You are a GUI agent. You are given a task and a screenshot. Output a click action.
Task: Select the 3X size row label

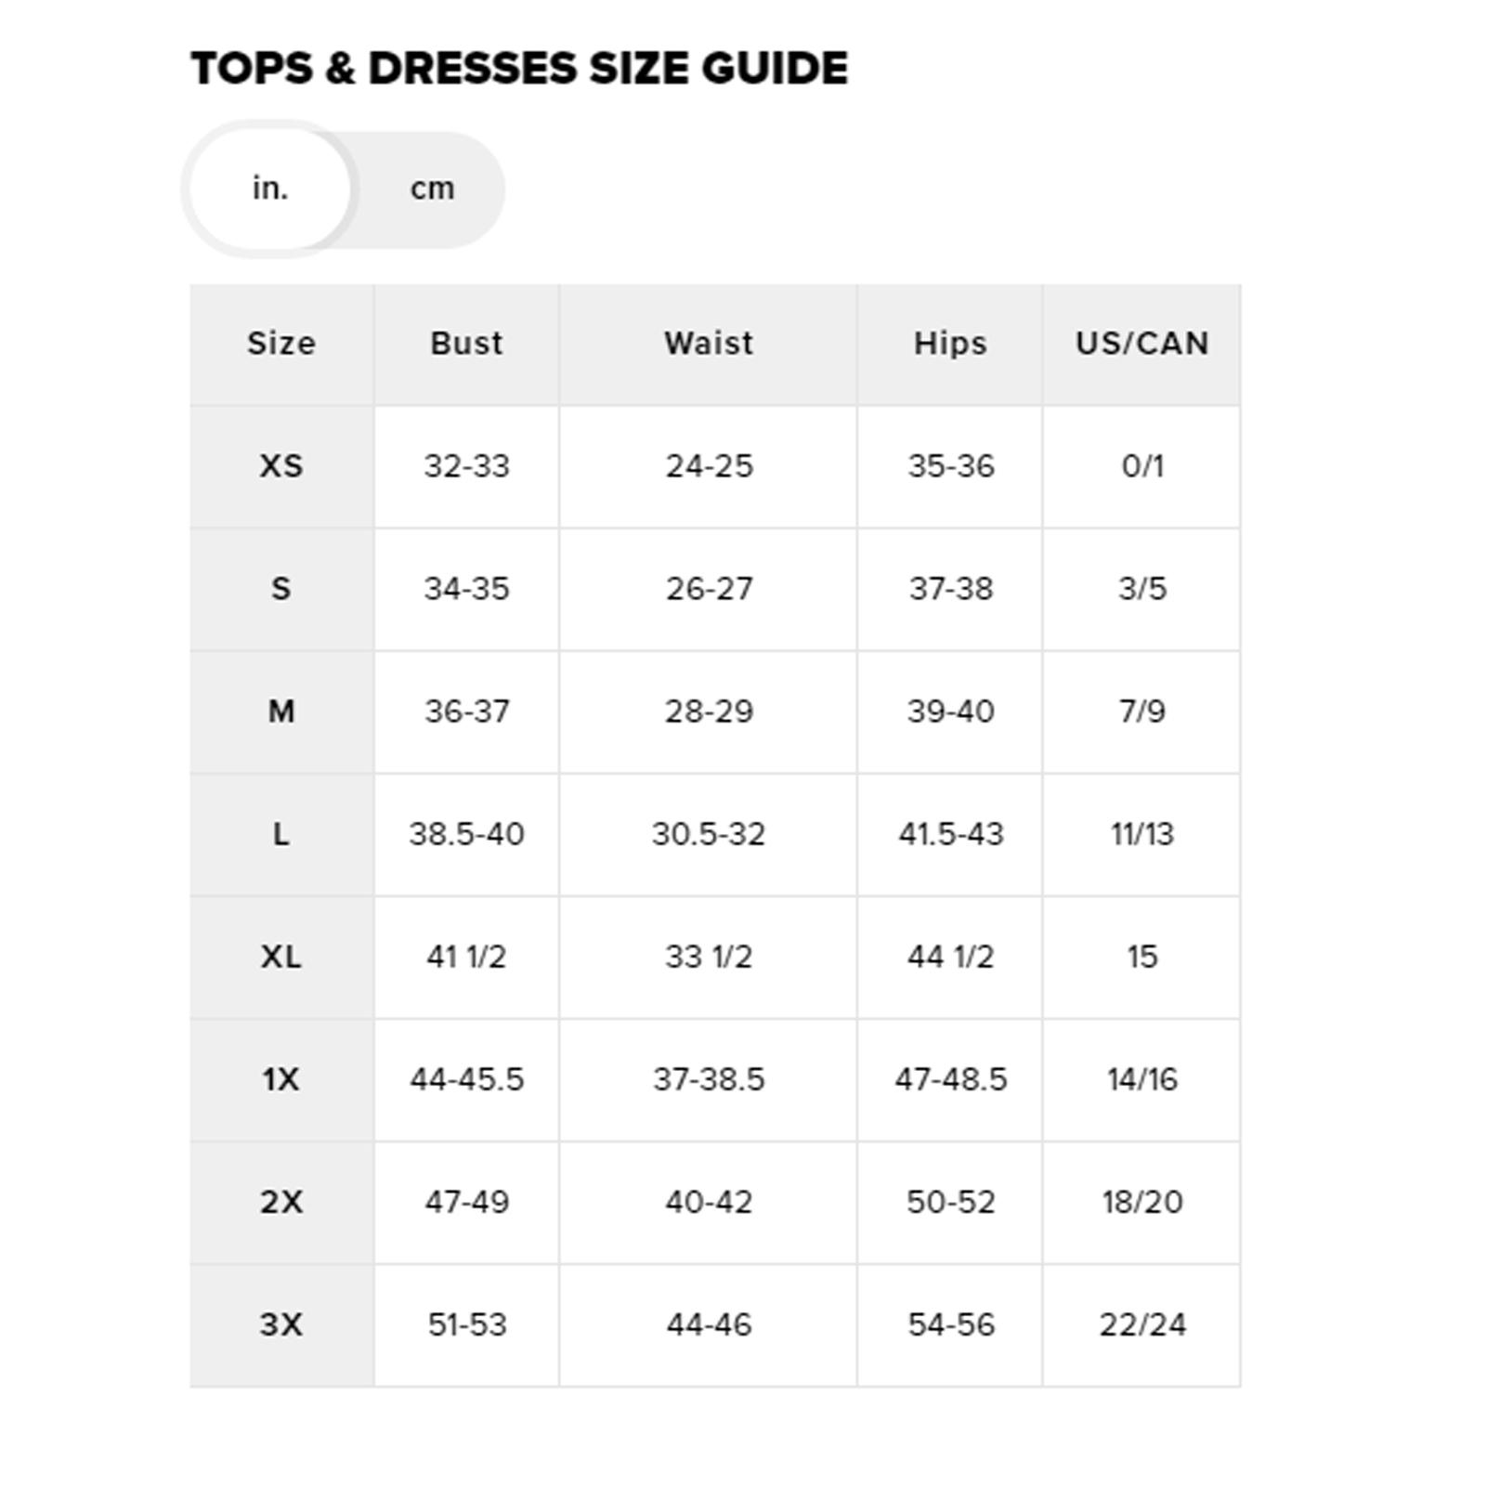coord(281,1324)
